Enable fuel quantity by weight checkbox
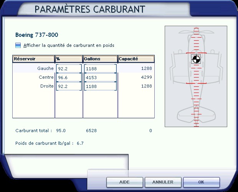238x192 pixels. point(18,45)
